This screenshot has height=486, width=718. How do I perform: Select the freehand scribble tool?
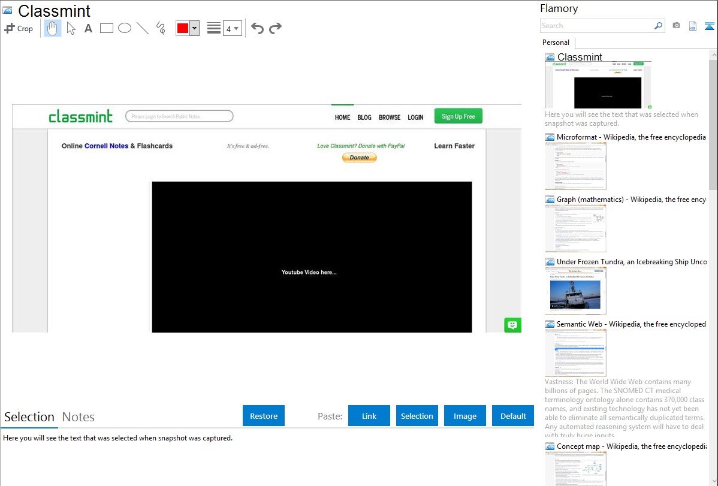[x=161, y=28]
